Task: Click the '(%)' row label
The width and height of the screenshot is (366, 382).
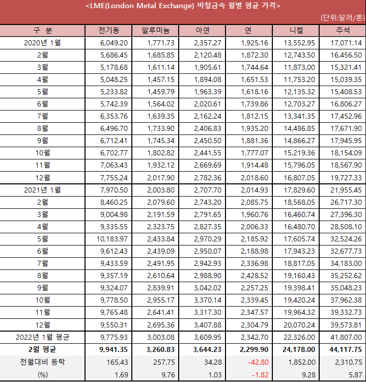Action: click(43, 374)
